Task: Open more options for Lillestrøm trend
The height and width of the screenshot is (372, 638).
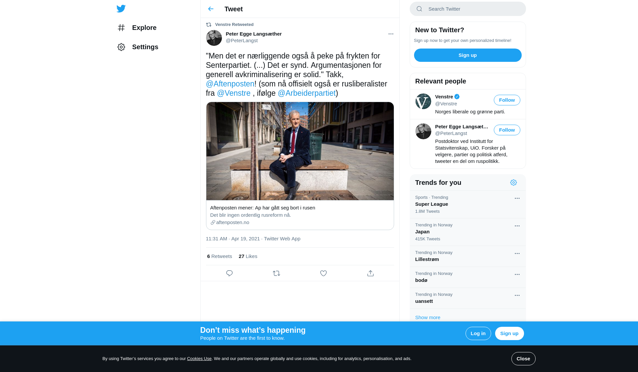Action: click(x=517, y=253)
